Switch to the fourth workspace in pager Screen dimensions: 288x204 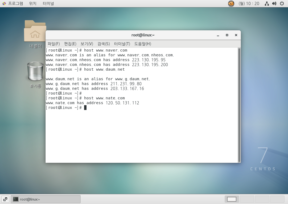pyautogui.click(x=277, y=199)
